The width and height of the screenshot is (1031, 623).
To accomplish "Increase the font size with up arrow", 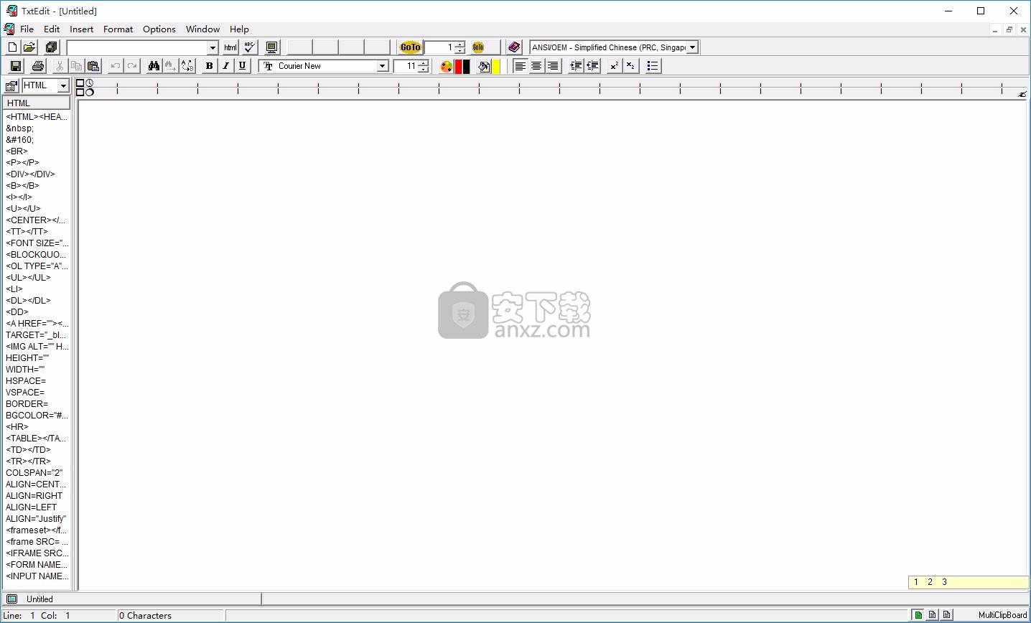I will [x=424, y=63].
